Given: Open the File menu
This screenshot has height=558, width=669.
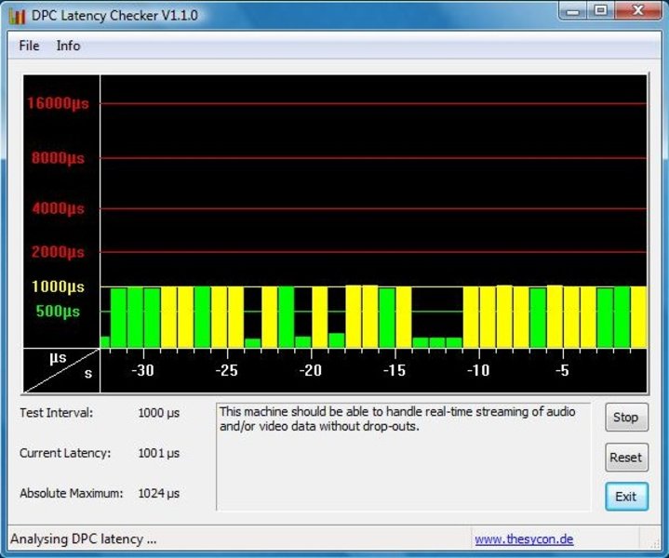Looking at the screenshot, I should point(29,46).
